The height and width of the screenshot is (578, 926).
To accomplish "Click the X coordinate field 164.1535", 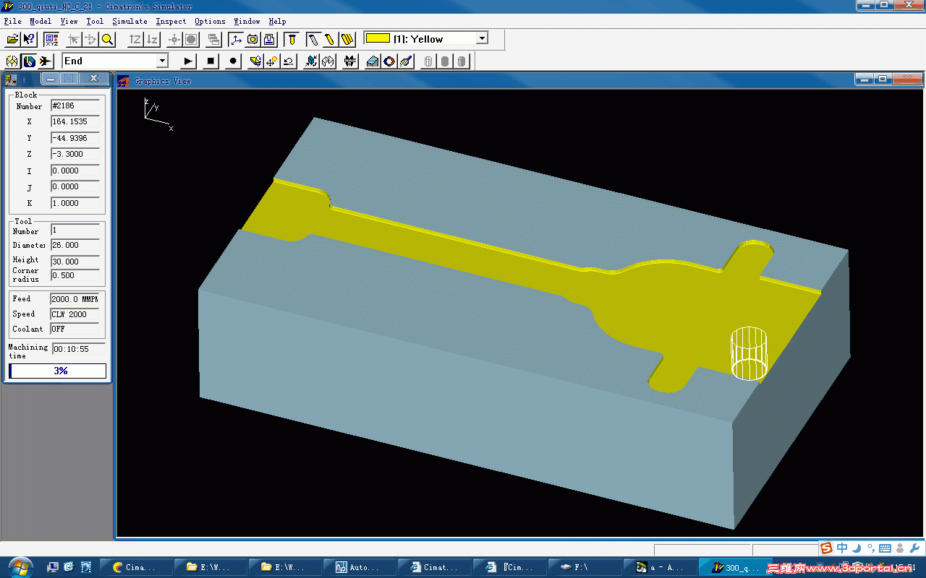I will coord(75,121).
